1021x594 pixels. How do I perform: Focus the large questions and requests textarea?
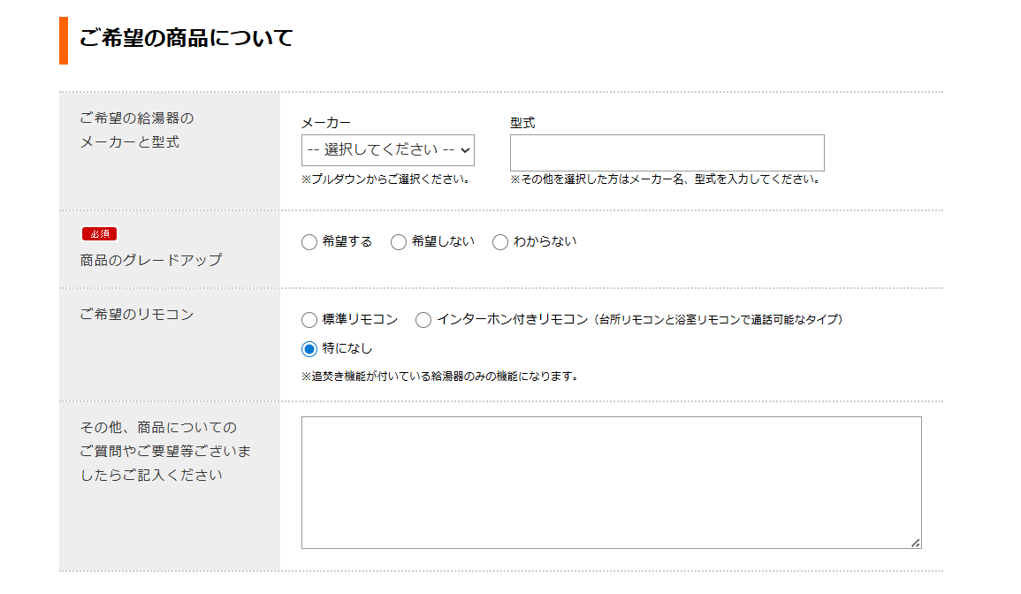click(611, 482)
